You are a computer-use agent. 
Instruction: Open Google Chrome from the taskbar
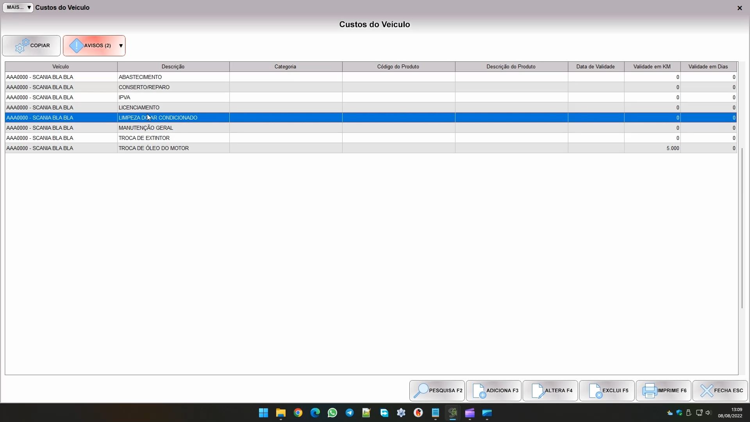point(298,413)
